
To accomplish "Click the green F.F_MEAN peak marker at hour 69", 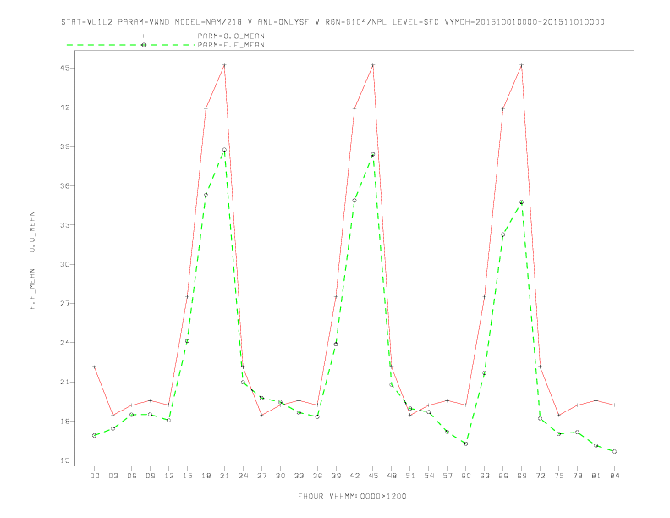I will click(522, 201).
